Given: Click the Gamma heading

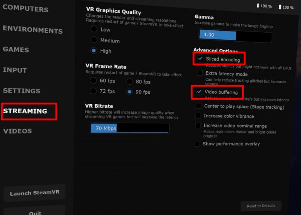Looking at the screenshot, I should point(204,17).
